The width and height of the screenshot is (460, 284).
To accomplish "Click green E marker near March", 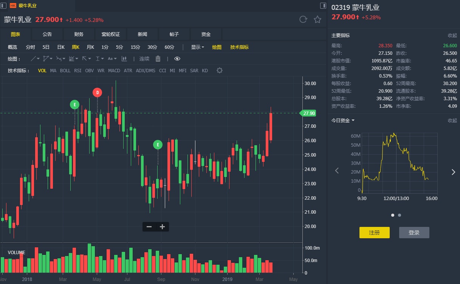I will click(x=75, y=104).
